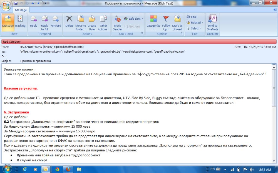Click recipient v_gradev@abv.bg
Image resolution: width=278 pixels, height=173 pixels.
click(x=109, y=51)
